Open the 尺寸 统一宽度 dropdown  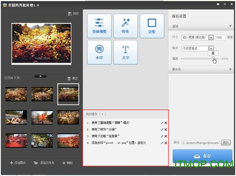click(x=211, y=37)
